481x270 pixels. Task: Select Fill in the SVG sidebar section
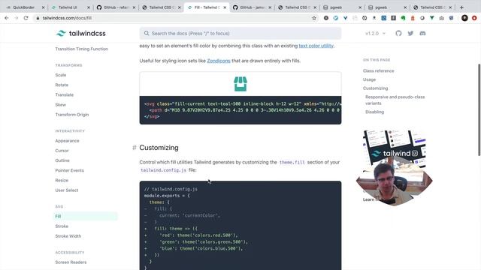click(85, 217)
